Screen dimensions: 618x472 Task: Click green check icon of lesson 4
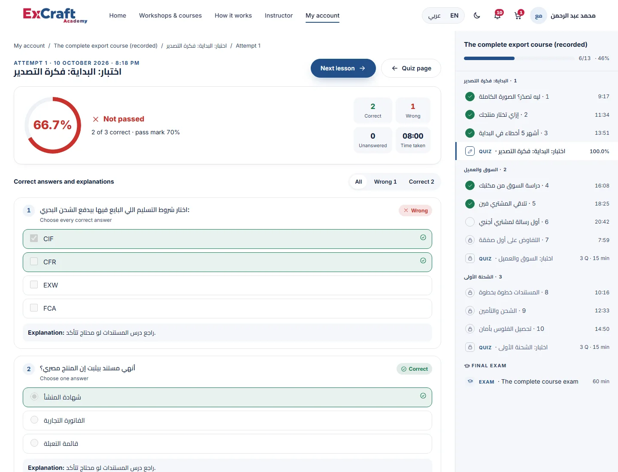470,185
